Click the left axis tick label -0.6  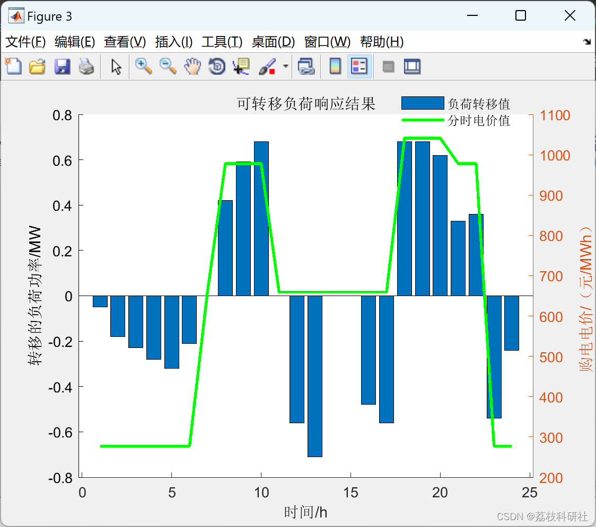(60, 433)
